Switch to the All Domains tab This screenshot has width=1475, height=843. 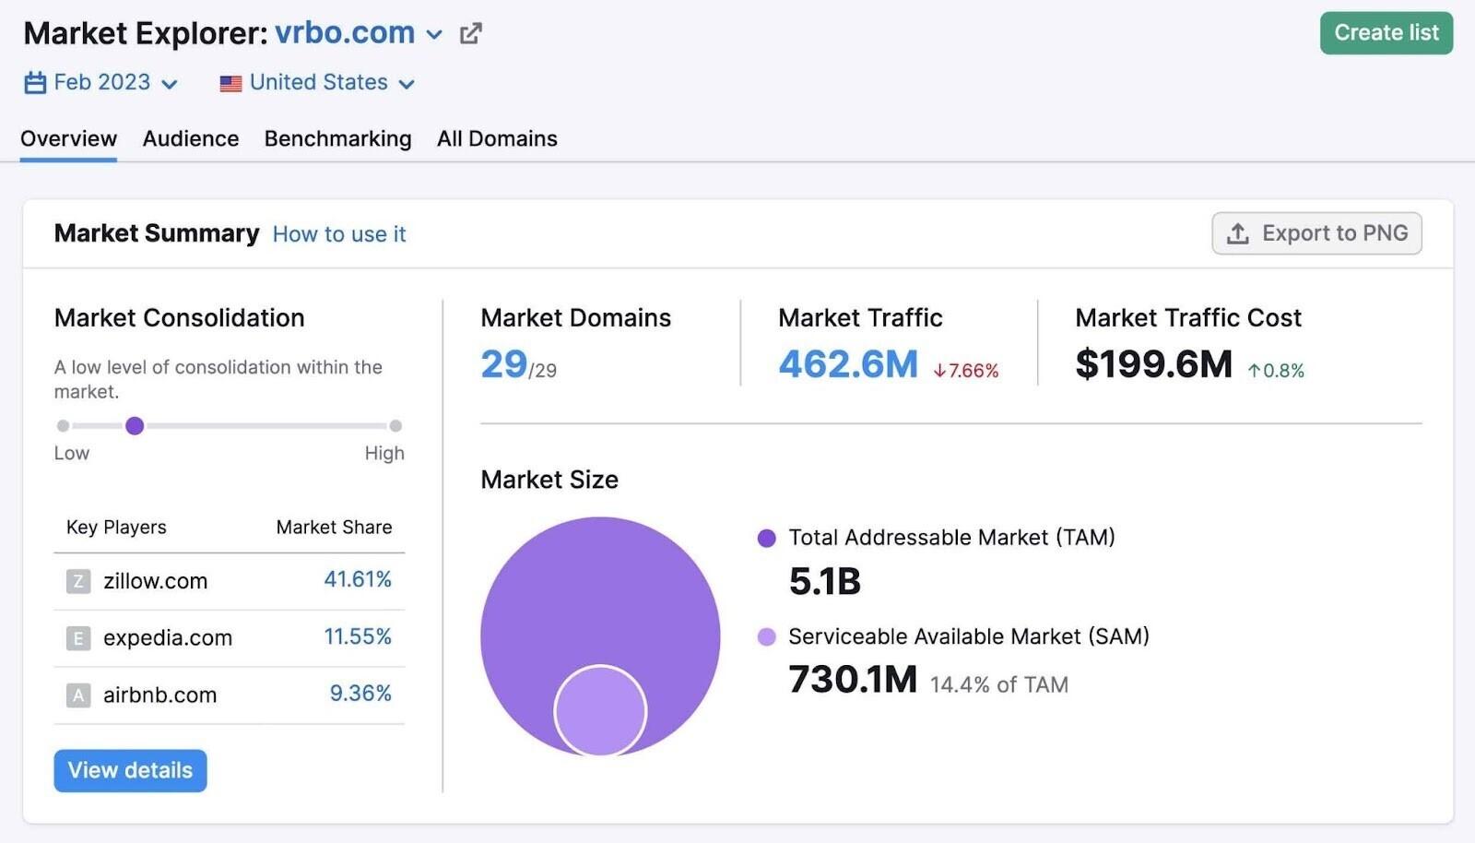coord(497,138)
